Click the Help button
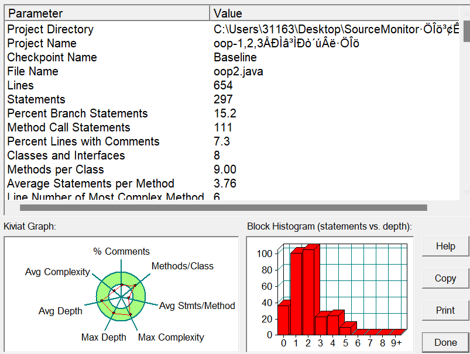The image size is (470, 354). click(445, 247)
